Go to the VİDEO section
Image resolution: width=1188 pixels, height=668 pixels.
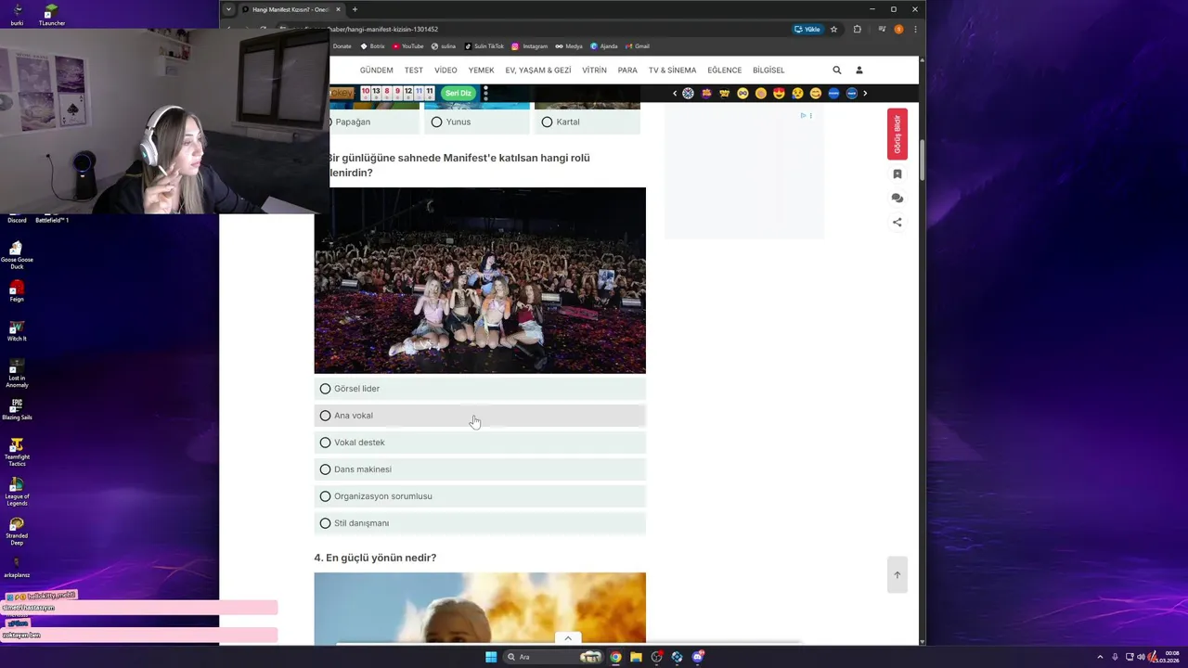point(445,70)
